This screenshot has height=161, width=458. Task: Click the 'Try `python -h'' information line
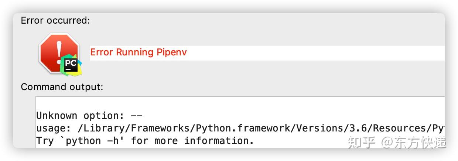click(145, 141)
